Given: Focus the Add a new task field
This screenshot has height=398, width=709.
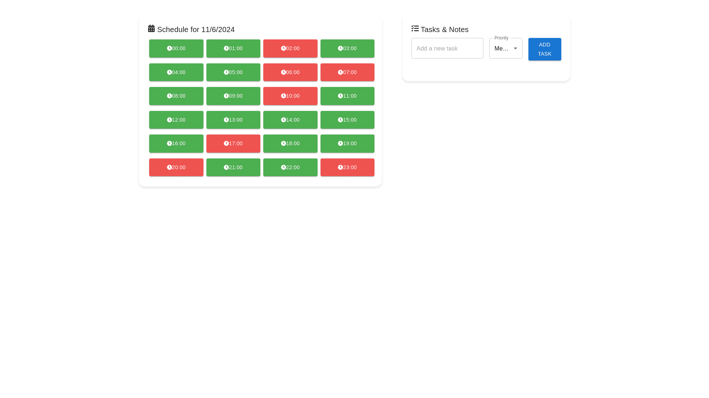Looking at the screenshot, I should point(447,48).
